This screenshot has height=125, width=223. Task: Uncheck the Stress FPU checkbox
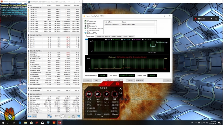point(88,24)
